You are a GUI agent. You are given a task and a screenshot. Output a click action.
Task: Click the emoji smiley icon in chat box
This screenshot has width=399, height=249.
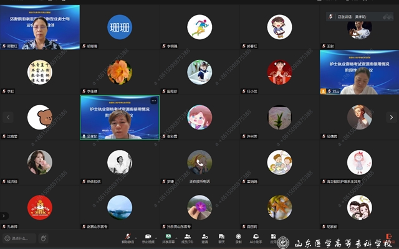7,238
